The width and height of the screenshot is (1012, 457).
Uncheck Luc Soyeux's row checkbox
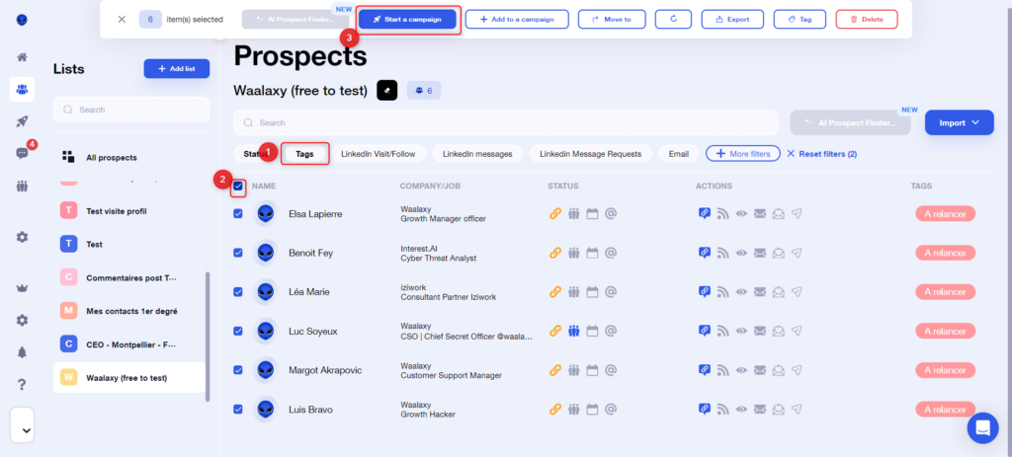(x=238, y=331)
